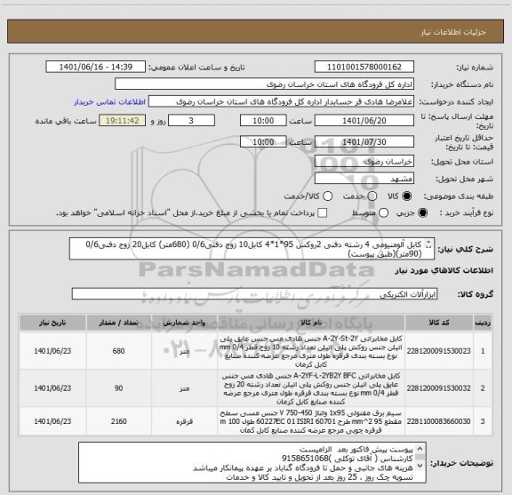Toggle the اسناد خزانه اسلامی payment checkbox

point(323,213)
